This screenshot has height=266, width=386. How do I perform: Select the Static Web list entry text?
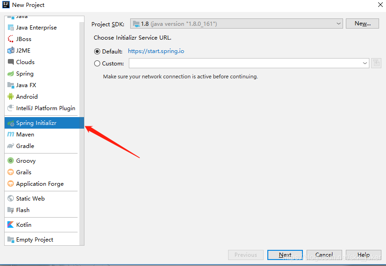30,198
